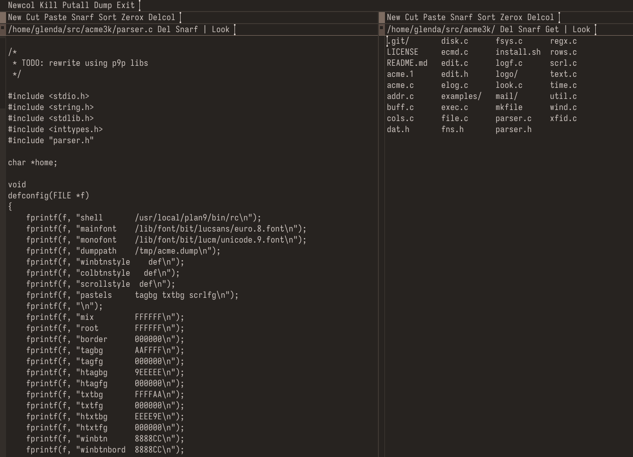Click the 'char *home;' declaration line
Image resolution: width=633 pixels, height=457 pixels.
33,163
